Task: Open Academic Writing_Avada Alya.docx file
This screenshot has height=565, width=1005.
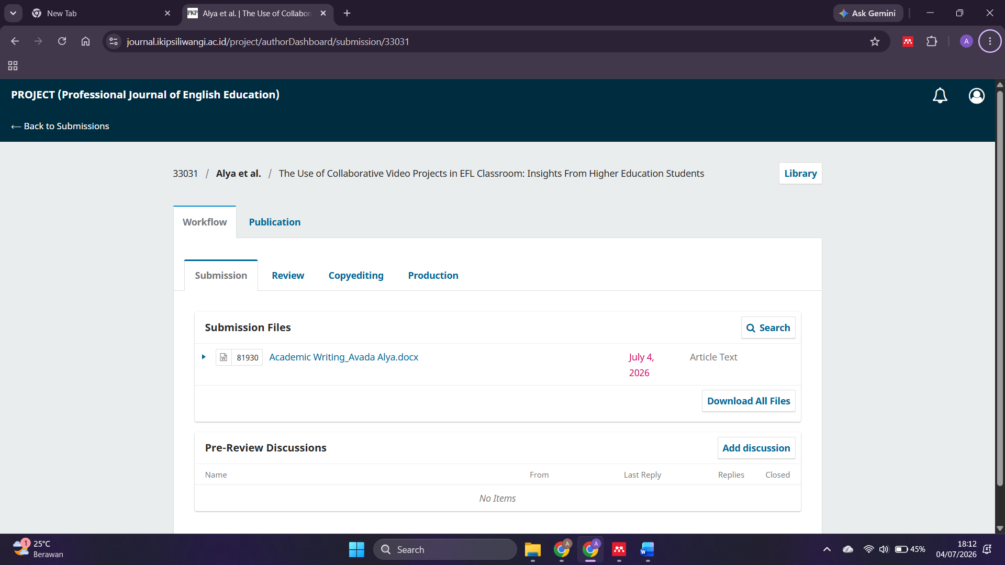Action: coord(344,357)
